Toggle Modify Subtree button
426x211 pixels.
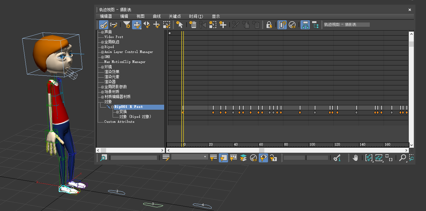coord(305,25)
